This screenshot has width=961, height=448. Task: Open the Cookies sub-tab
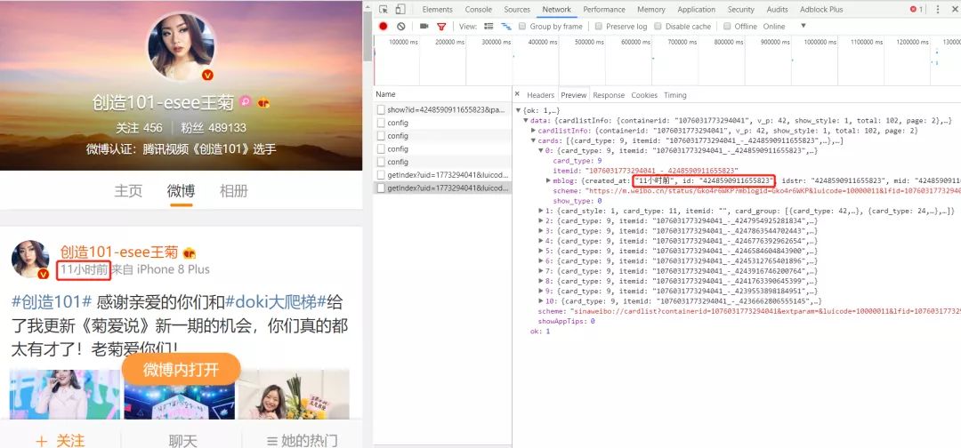(x=644, y=95)
